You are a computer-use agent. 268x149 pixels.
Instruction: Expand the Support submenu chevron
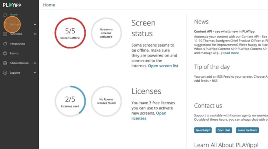(35, 73)
